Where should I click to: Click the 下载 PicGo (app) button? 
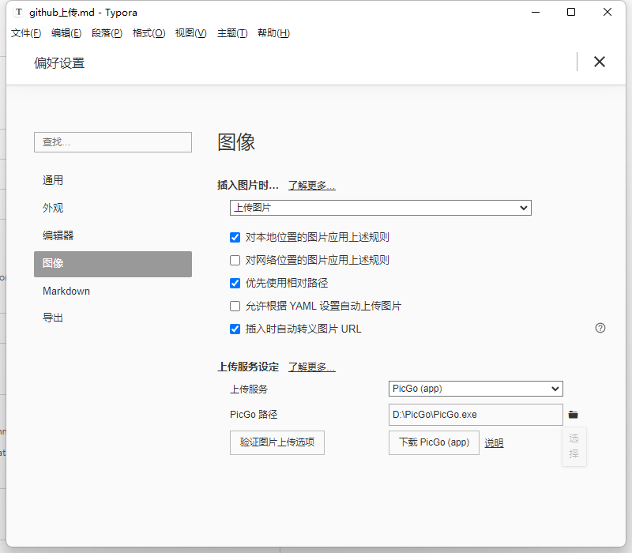(434, 442)
